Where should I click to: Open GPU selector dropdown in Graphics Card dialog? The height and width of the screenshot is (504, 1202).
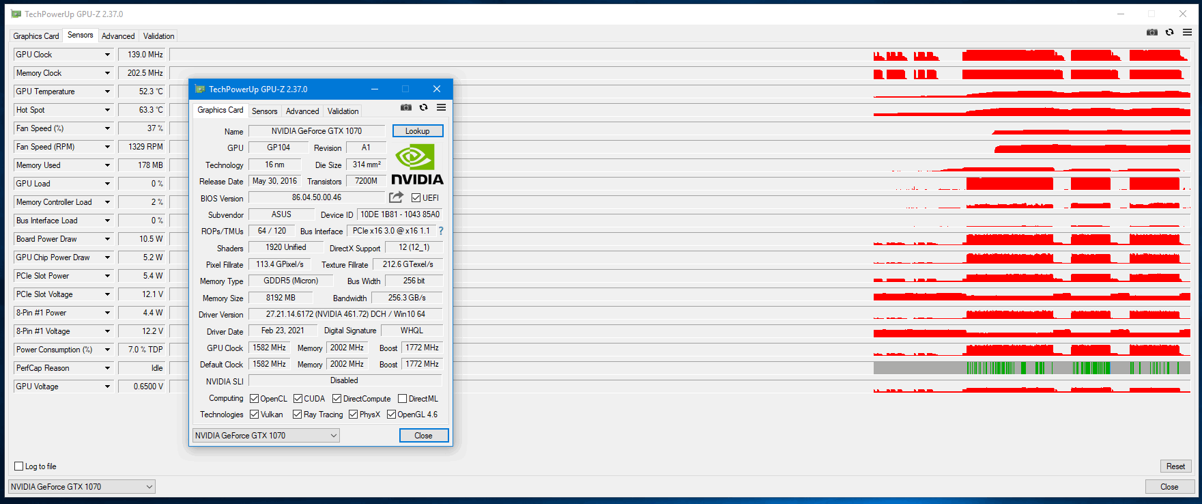266,436
